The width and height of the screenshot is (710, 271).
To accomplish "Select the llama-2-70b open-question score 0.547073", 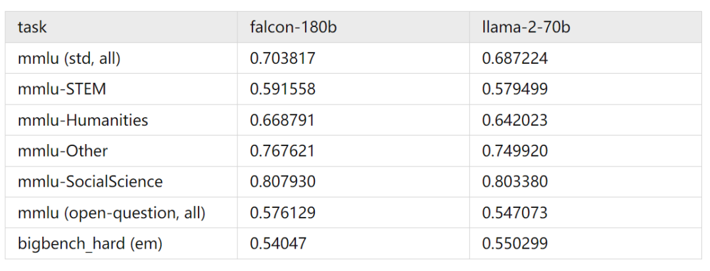I will pos(515,212).
